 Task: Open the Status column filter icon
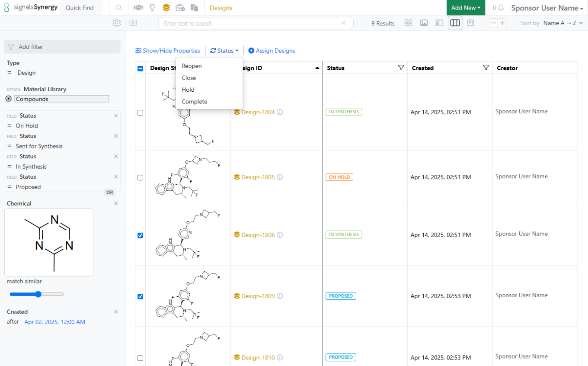click(x=401, y=67)
